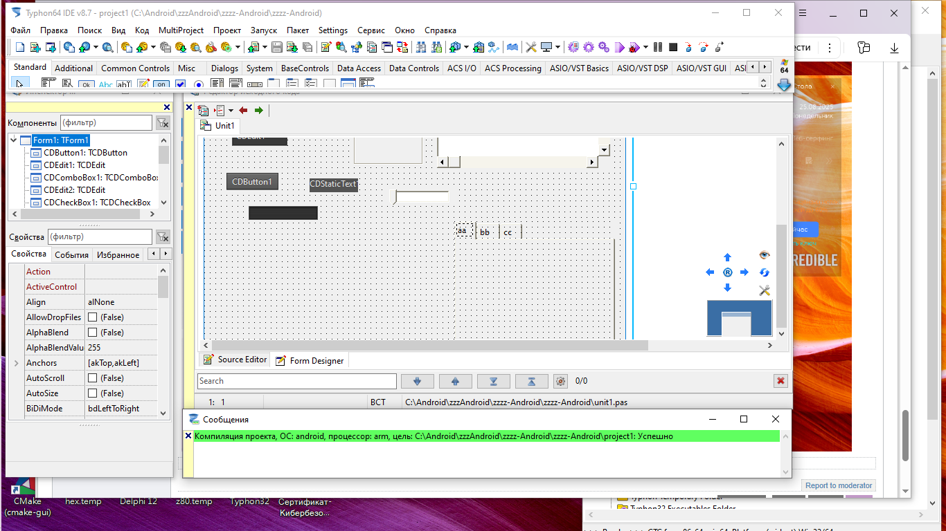
Task: Open the dropdown arrow on designer combo box
Action: [x=604, y=150]
